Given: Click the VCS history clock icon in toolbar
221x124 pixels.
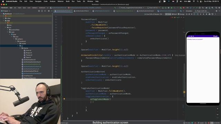Looking at the screenshot, I should 200,8.
